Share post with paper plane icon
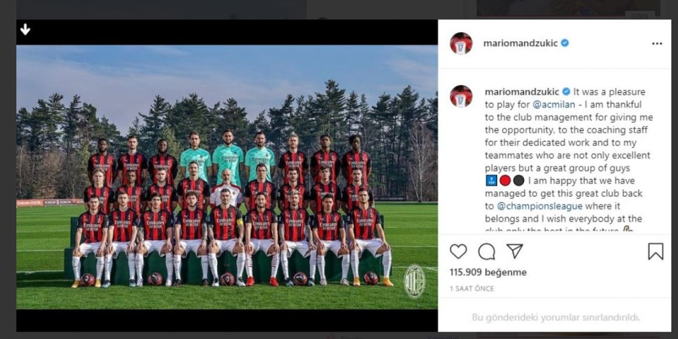The height and width of the screenshot is (339, 678). tap(514, 251)
